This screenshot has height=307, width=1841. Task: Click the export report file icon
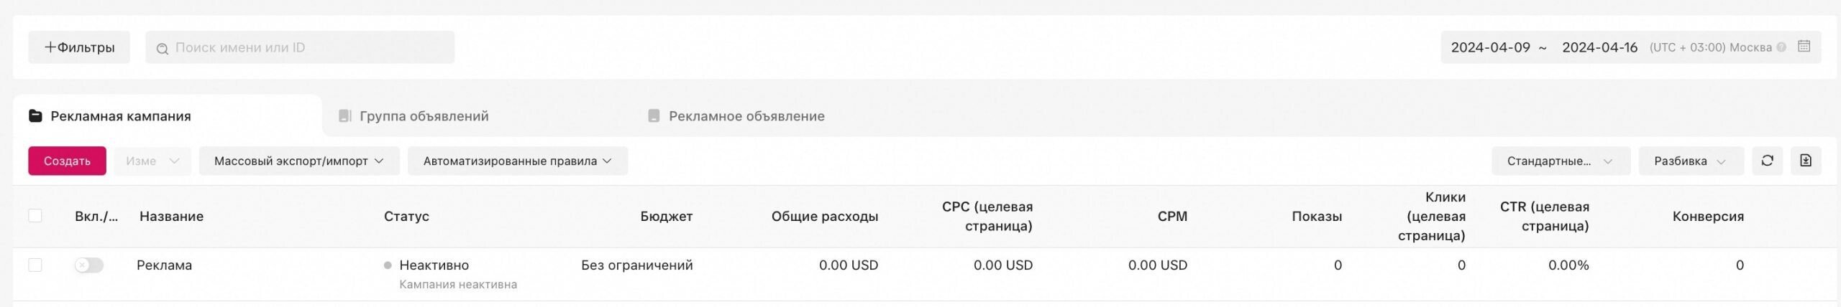1806,161
